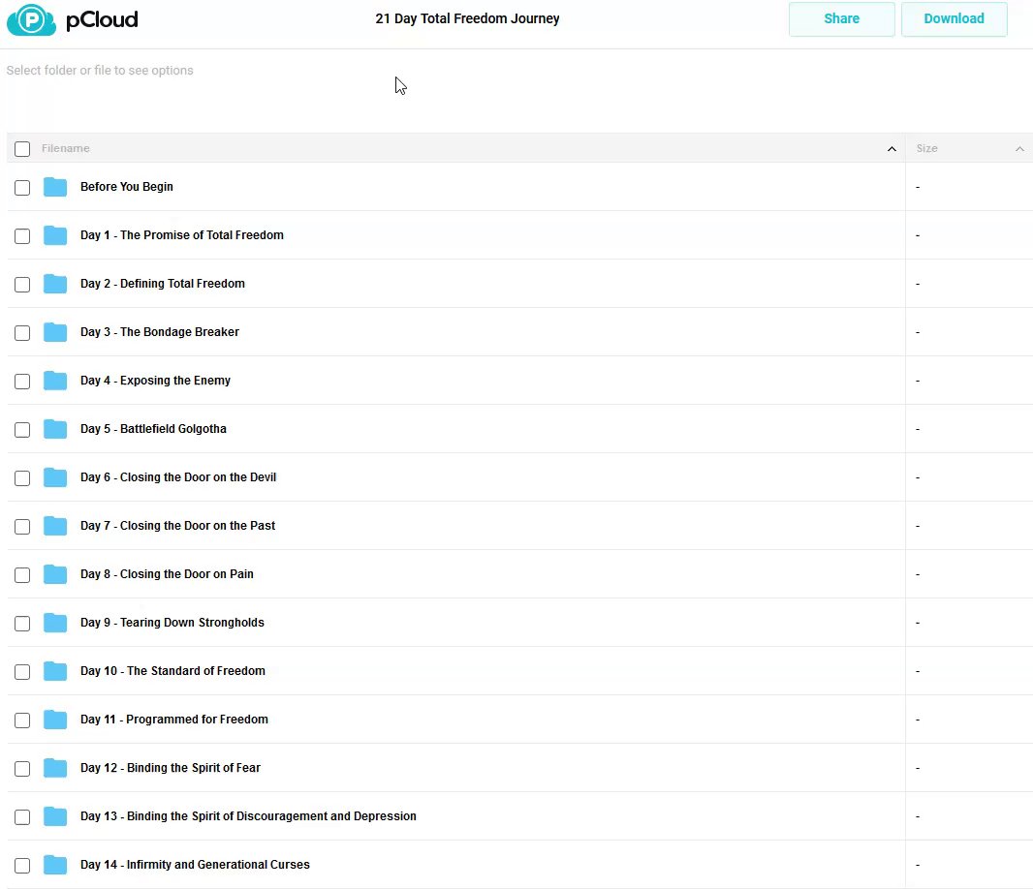
Task: Select the Day 7 row checkbox
Action: [22, 527]
